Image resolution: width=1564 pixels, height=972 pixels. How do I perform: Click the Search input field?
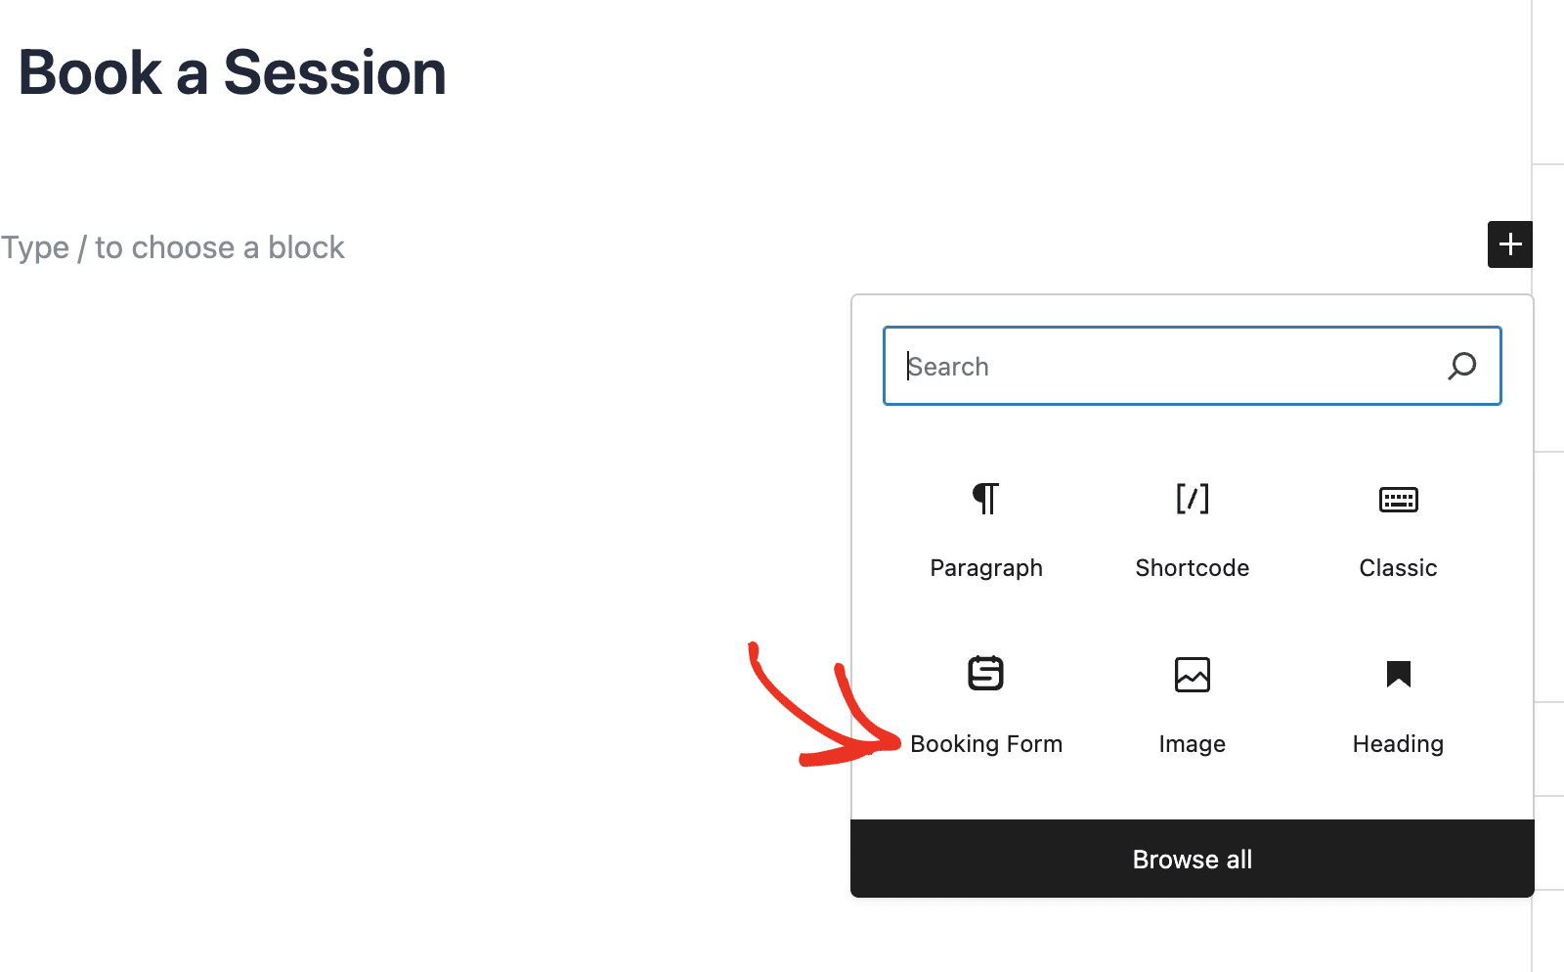pos(1124,366)
